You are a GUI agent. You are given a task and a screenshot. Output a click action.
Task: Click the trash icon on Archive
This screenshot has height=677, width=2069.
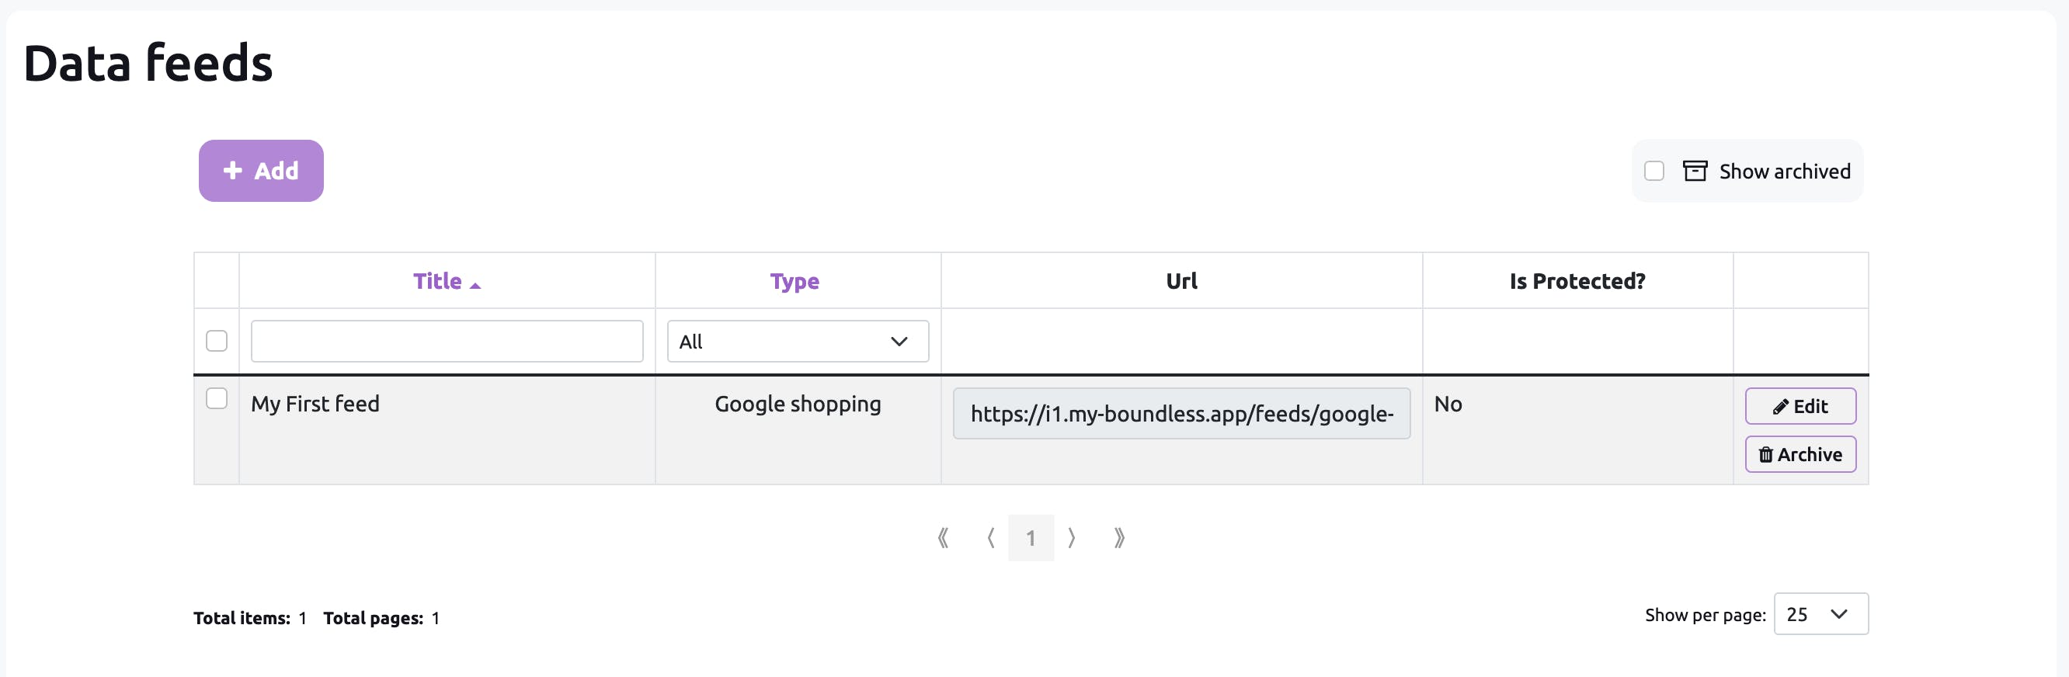1765,456
